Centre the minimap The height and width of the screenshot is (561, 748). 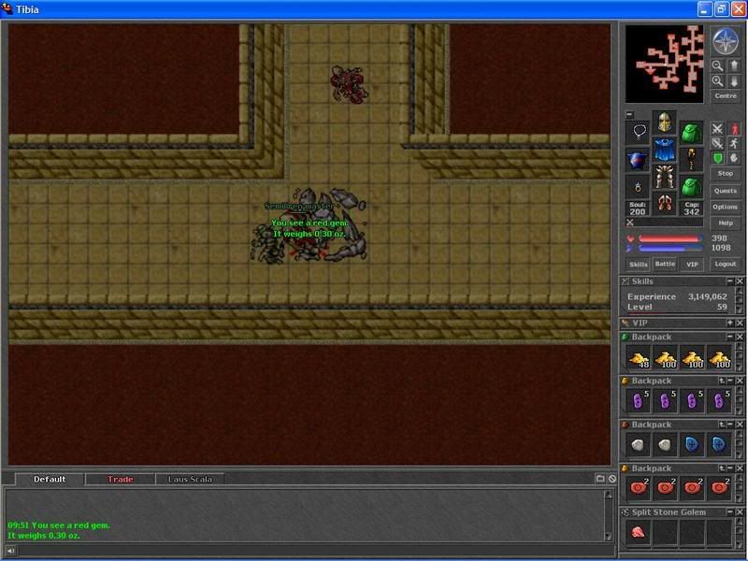coord(726,96)
